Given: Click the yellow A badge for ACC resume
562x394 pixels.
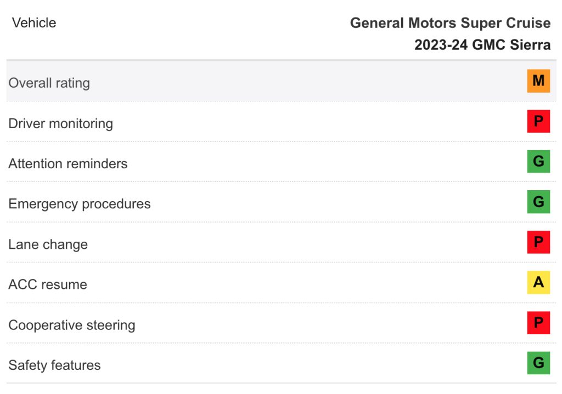Looking at the screenshot, I should tap(538, 282).
